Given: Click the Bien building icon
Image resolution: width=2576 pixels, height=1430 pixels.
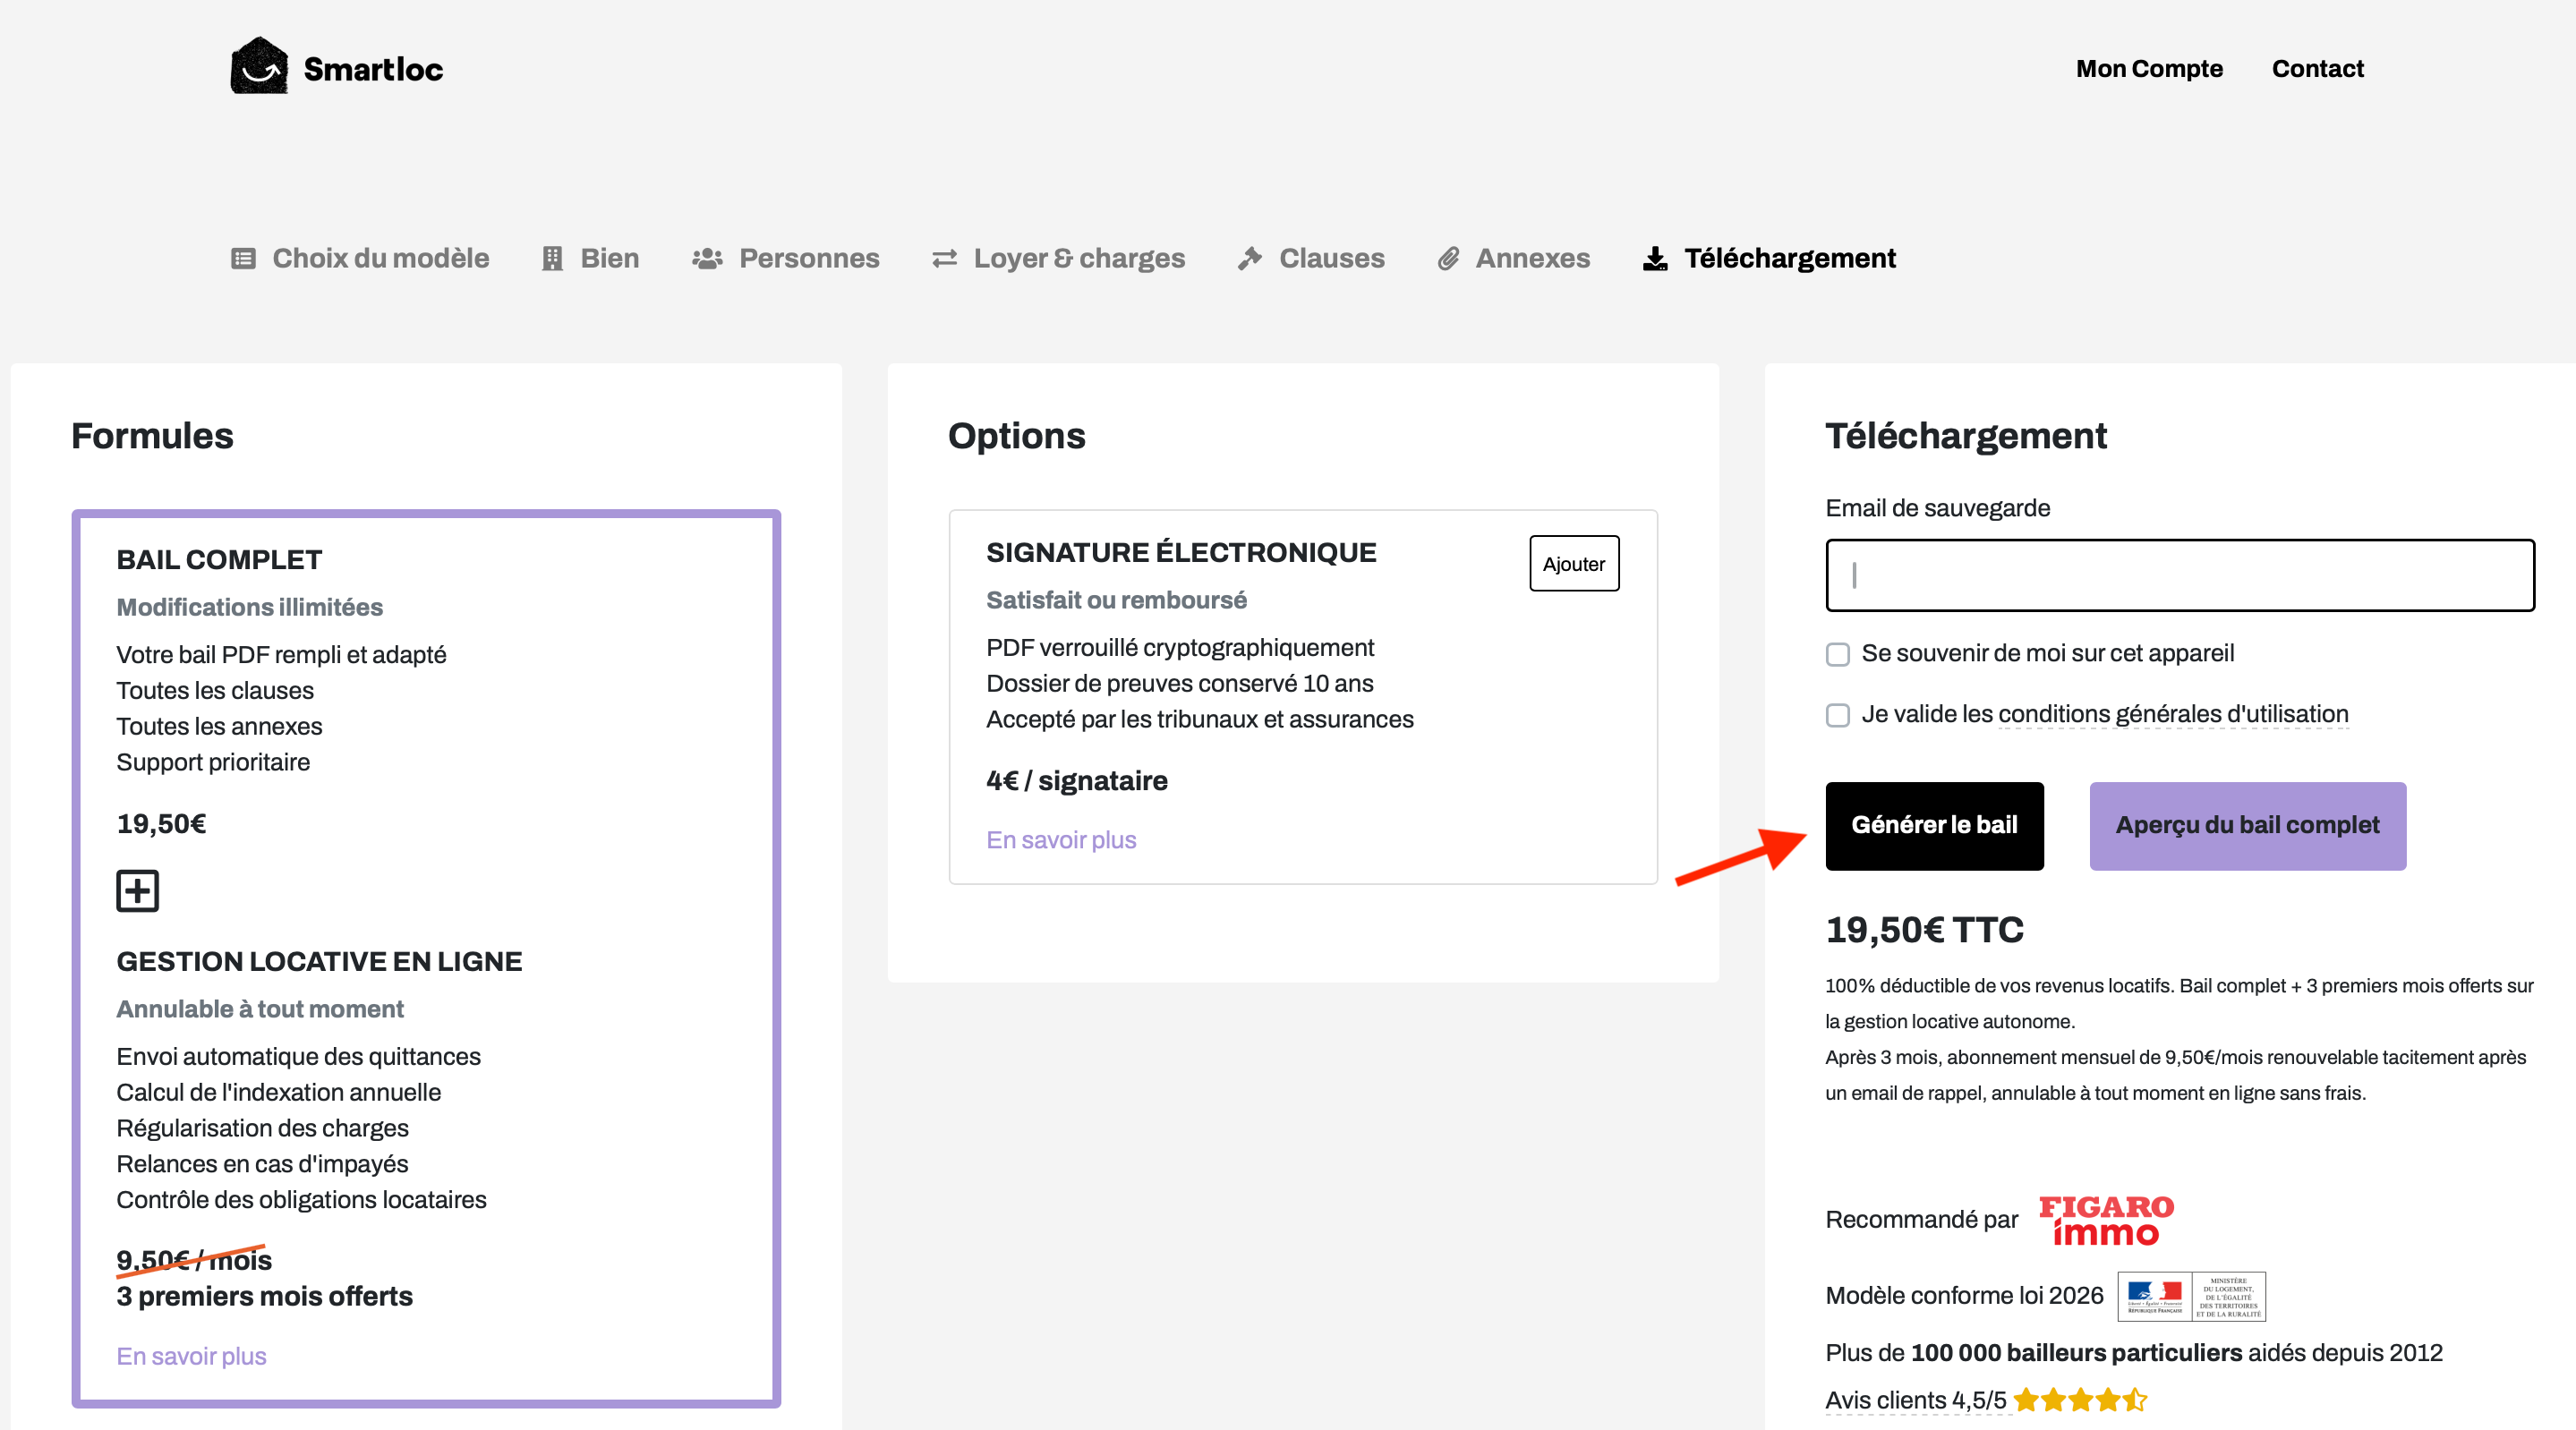Looking at the screenshot, I should (x=552, y=259).
